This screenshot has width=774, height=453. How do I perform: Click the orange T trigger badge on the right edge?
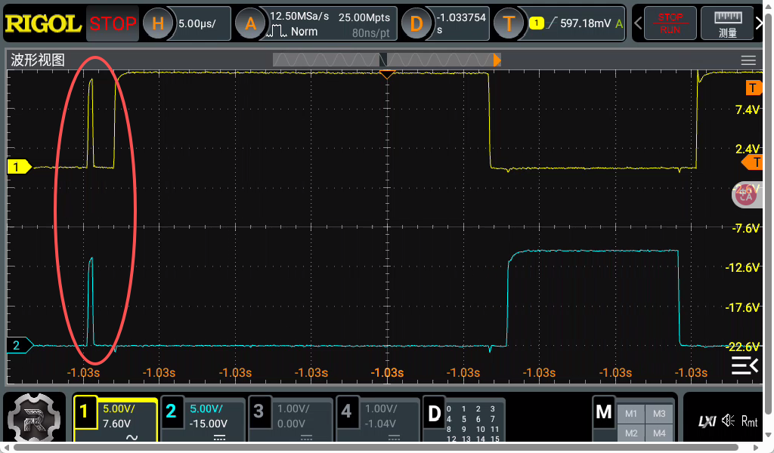point(753,162)
